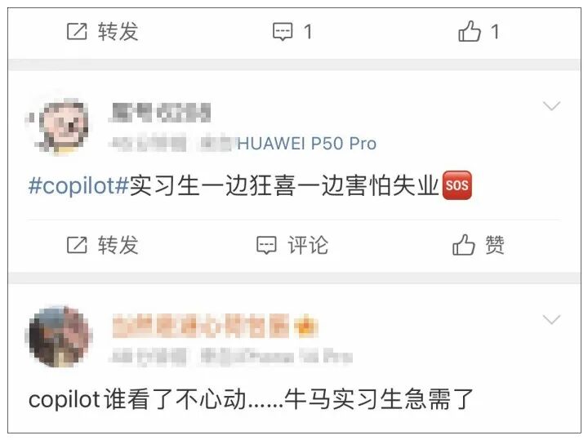Open the blurred username above HUAWEI P50 Pro

[161, 113]
